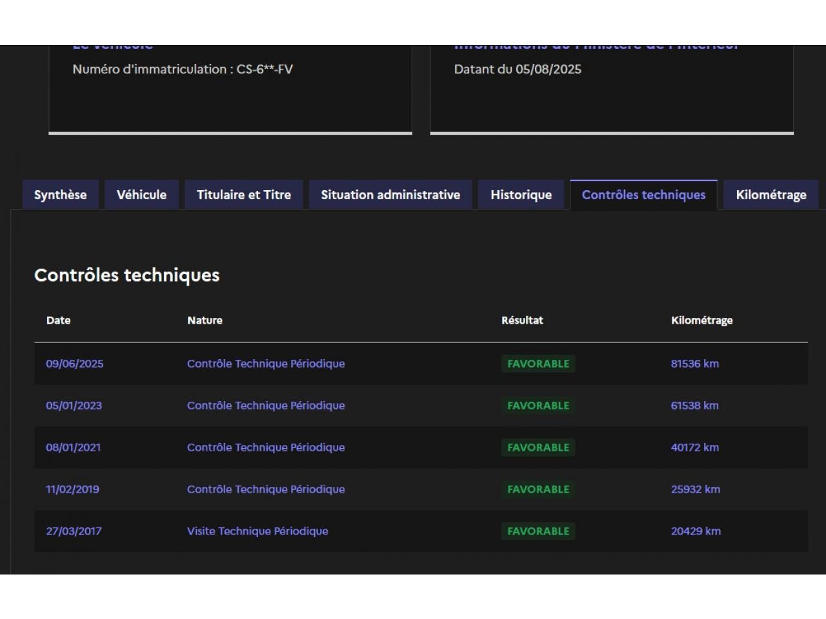Click the 81536 km mileage value
This screenshot has width=826, height=619.
pyautogui.click(x=694, y=364)
